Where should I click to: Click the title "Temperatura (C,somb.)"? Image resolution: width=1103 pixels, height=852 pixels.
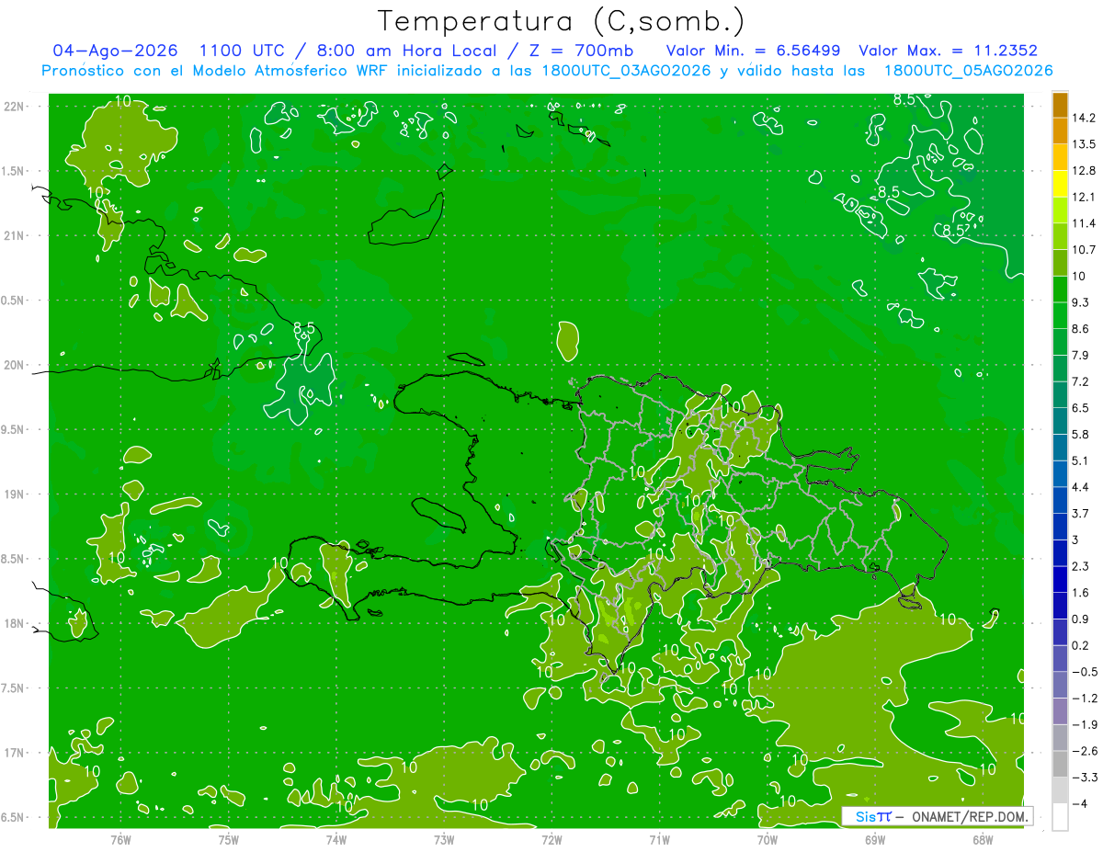pyautogui.click(x=562, y=20)
